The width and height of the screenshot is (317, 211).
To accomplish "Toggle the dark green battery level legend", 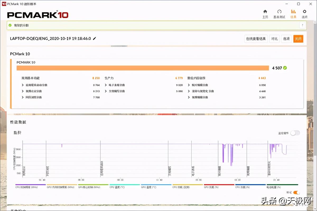I will [282, 186].
